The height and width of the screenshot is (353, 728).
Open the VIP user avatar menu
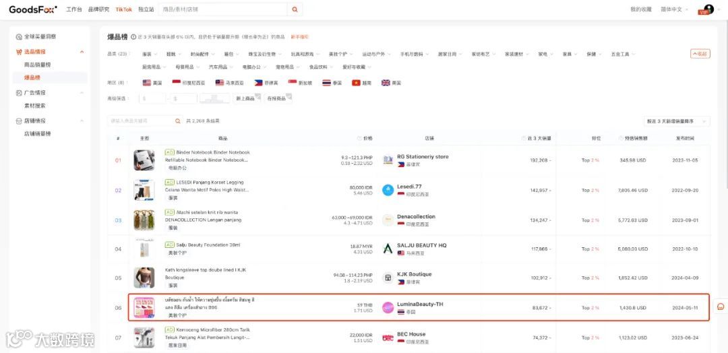click(x=706, y=9)
